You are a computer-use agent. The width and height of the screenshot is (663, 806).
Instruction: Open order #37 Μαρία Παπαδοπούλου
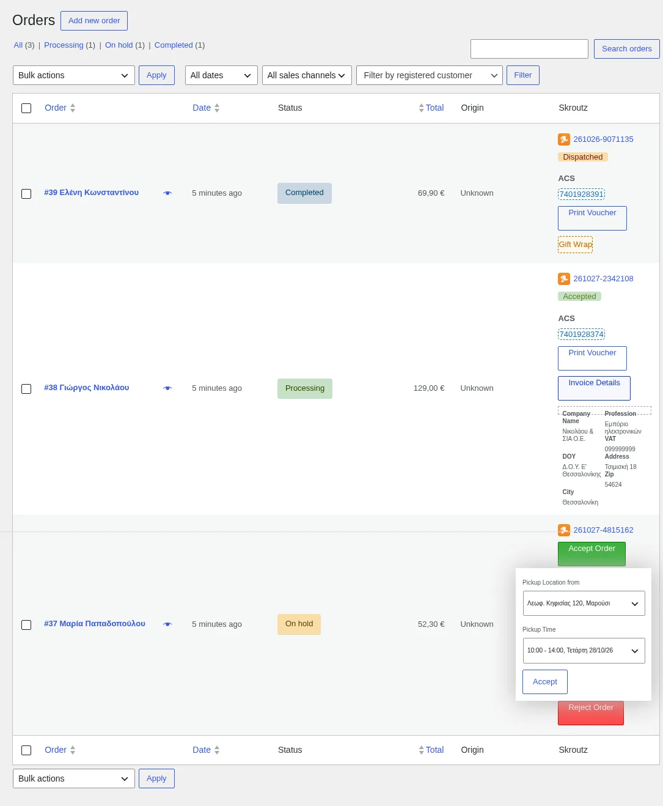95,624
